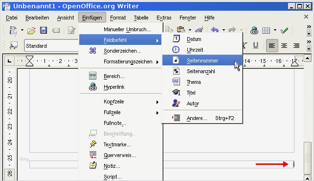Open the Datei menu
Image resolution: width=314 pixels, height=181 pixels.
coord(12,18)
